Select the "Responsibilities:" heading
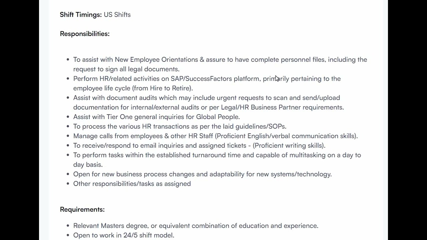427x240 pixels. pyautogui.click(x=85, y=34)
